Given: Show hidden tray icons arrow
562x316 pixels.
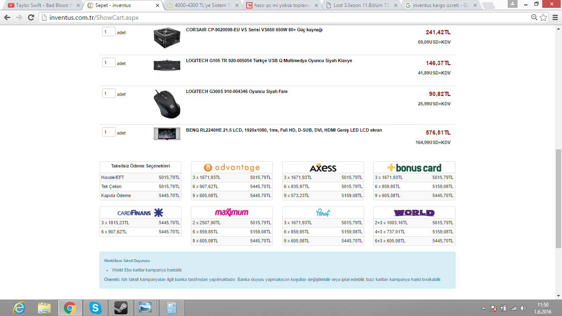Looking at the screenshot, I should (483, 308).
